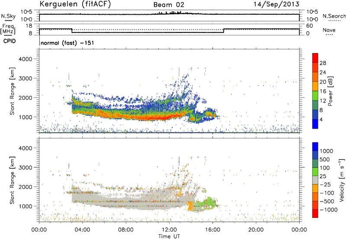This screenshot has height=239, width=346.
Task: Click the blue top segment of Velocity colorbar
Action: coord(315,147)
